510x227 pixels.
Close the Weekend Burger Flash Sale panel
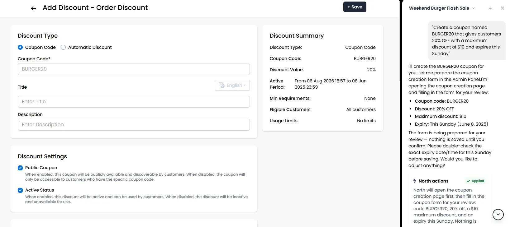click(502, 8)
